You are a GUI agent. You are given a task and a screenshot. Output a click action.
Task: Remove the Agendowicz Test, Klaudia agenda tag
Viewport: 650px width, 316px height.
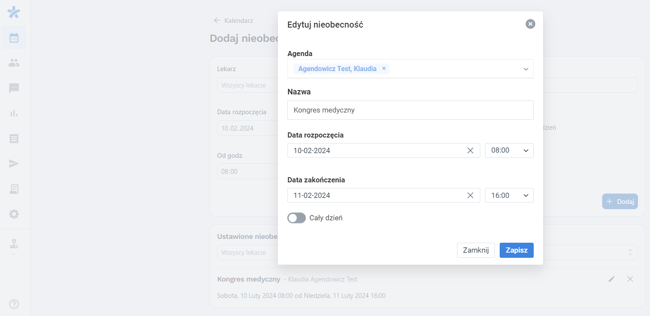point(384,68)
